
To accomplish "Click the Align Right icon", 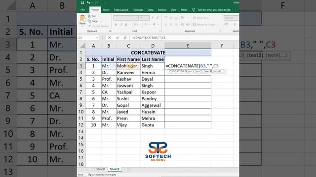I will (176, 25).
